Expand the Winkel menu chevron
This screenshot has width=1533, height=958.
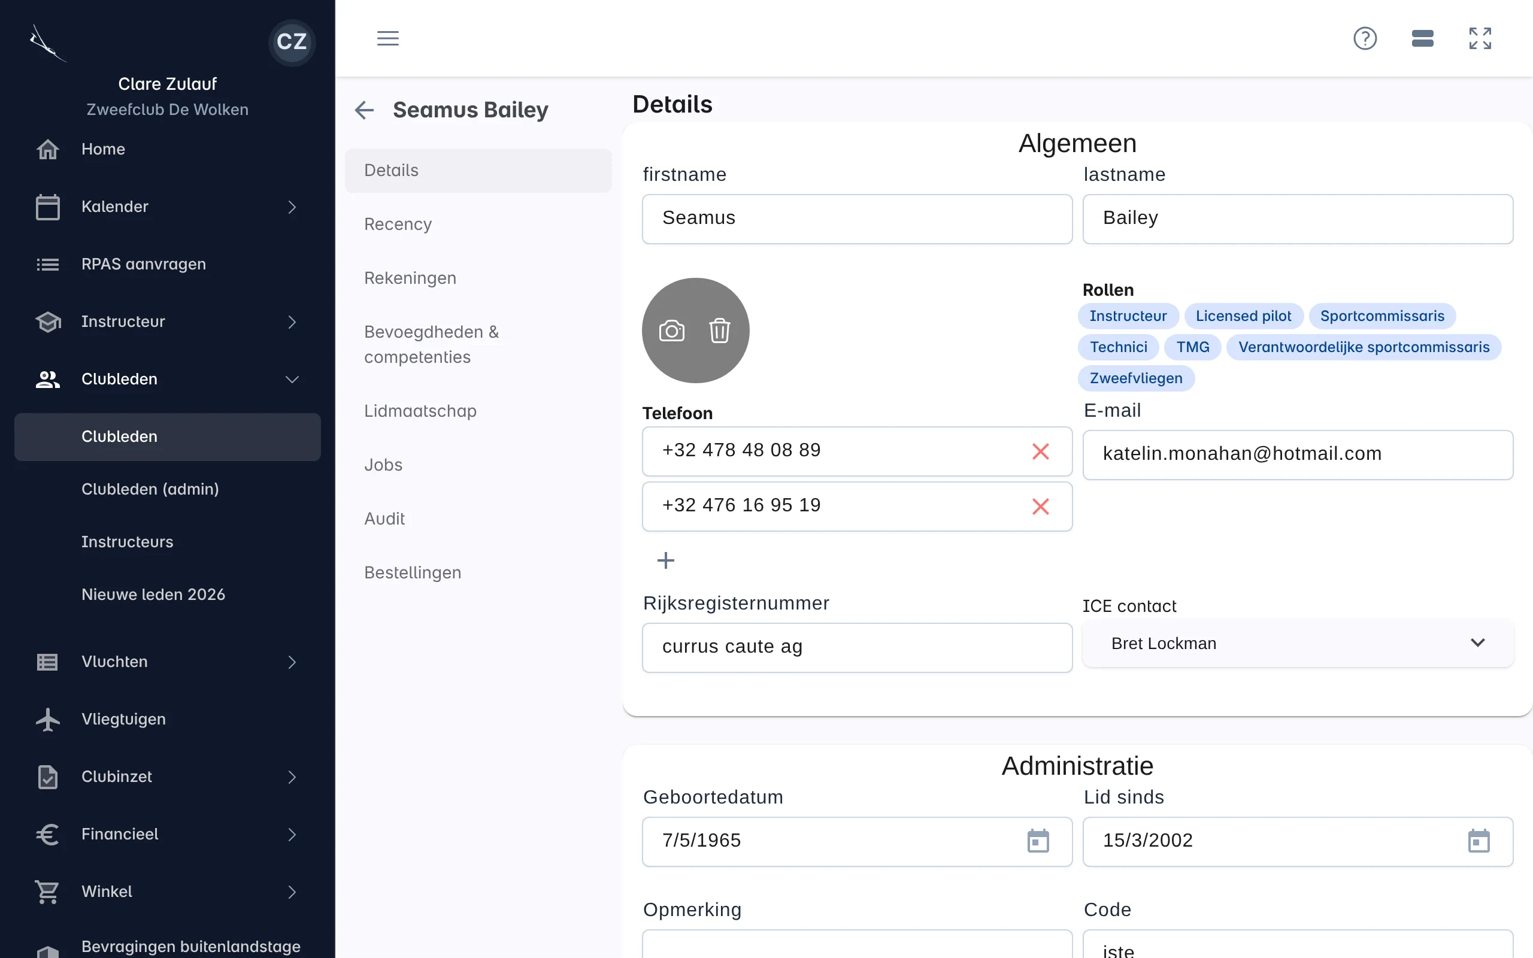(292, 892)
